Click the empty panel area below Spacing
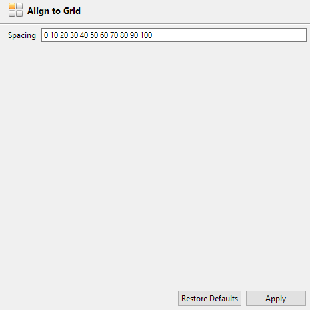 pos(155,165)
